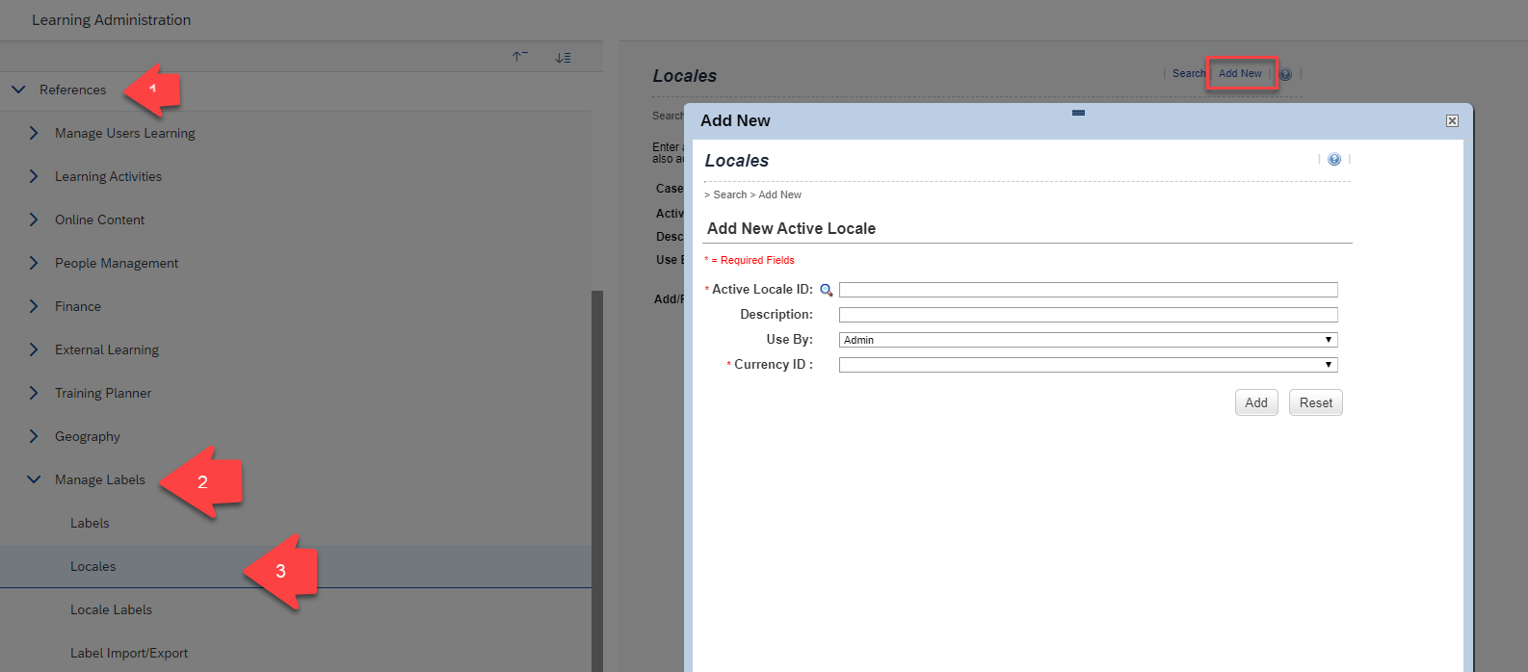Image resolution: width=1528 pixels, height=672 pixels.
Task: Open Labels under Manage Labels
Action: (90, 523)
